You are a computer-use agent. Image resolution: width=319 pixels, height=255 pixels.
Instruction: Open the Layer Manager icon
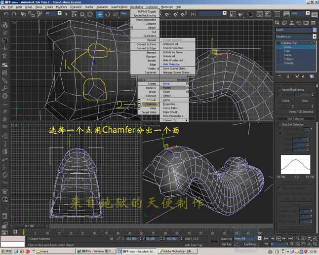[250, 14]
